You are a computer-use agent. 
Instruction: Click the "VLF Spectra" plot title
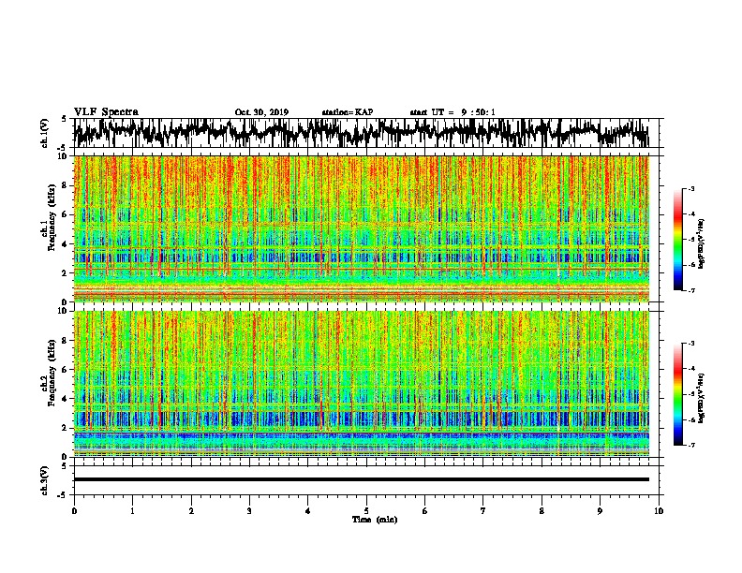coord(106,112)
